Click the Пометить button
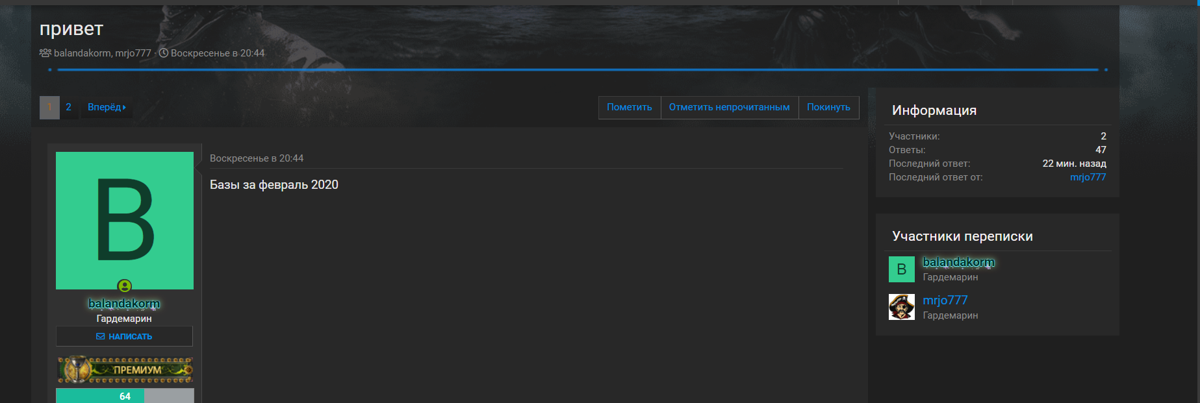Image resolution: width=1200 pixels, height=403 pixels. (x=630, y=107)
